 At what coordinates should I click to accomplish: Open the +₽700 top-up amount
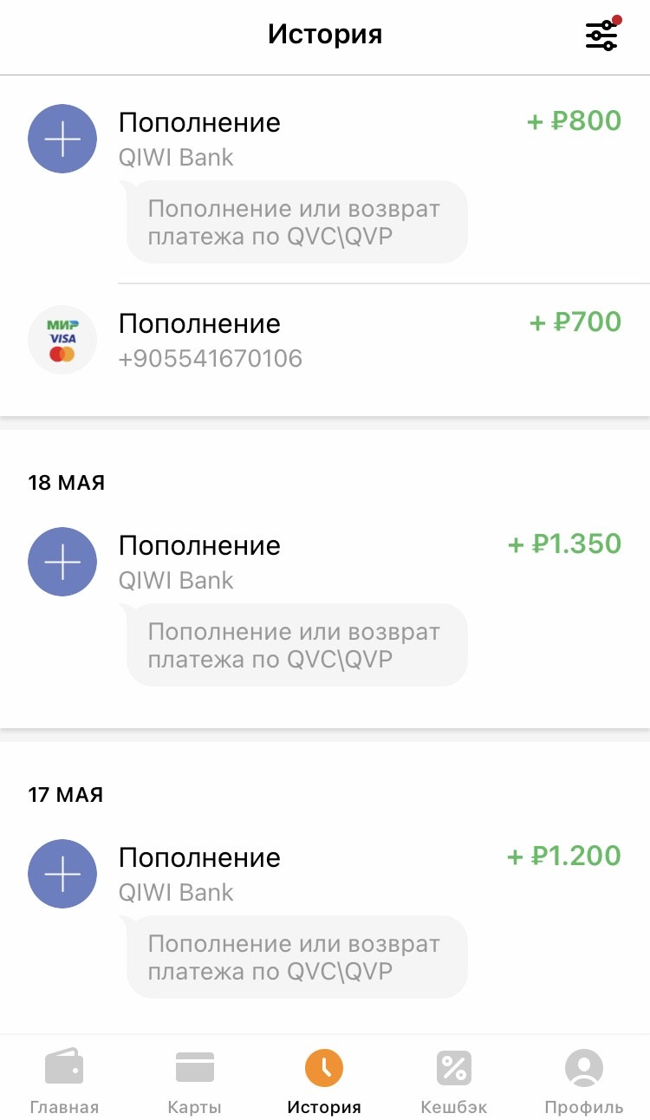point(575,322)
